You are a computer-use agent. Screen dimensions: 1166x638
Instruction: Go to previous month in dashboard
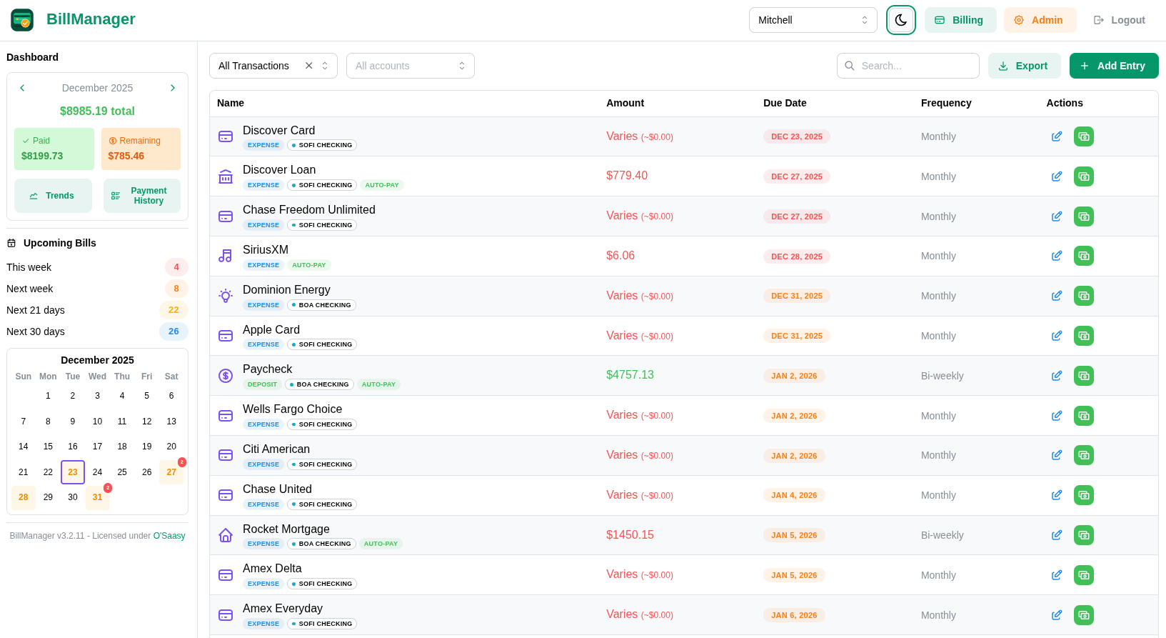coord(22,88)
